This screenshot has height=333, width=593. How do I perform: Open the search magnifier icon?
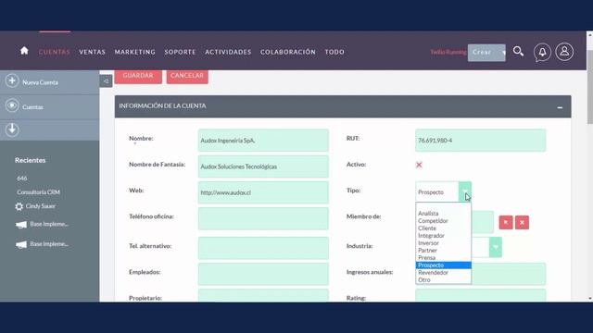coord(518,52)
